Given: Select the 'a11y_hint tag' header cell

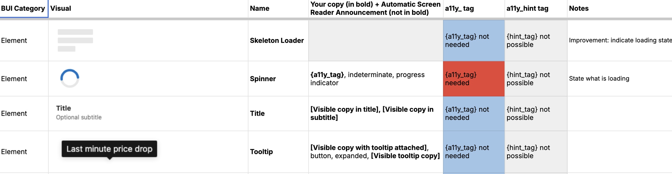Looking at the screenshot, I should click(x=535, y=9).
